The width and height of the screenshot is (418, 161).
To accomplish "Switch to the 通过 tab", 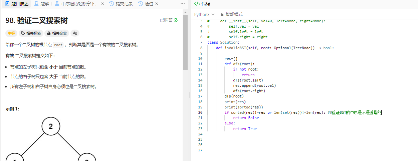I will (146, 4).
